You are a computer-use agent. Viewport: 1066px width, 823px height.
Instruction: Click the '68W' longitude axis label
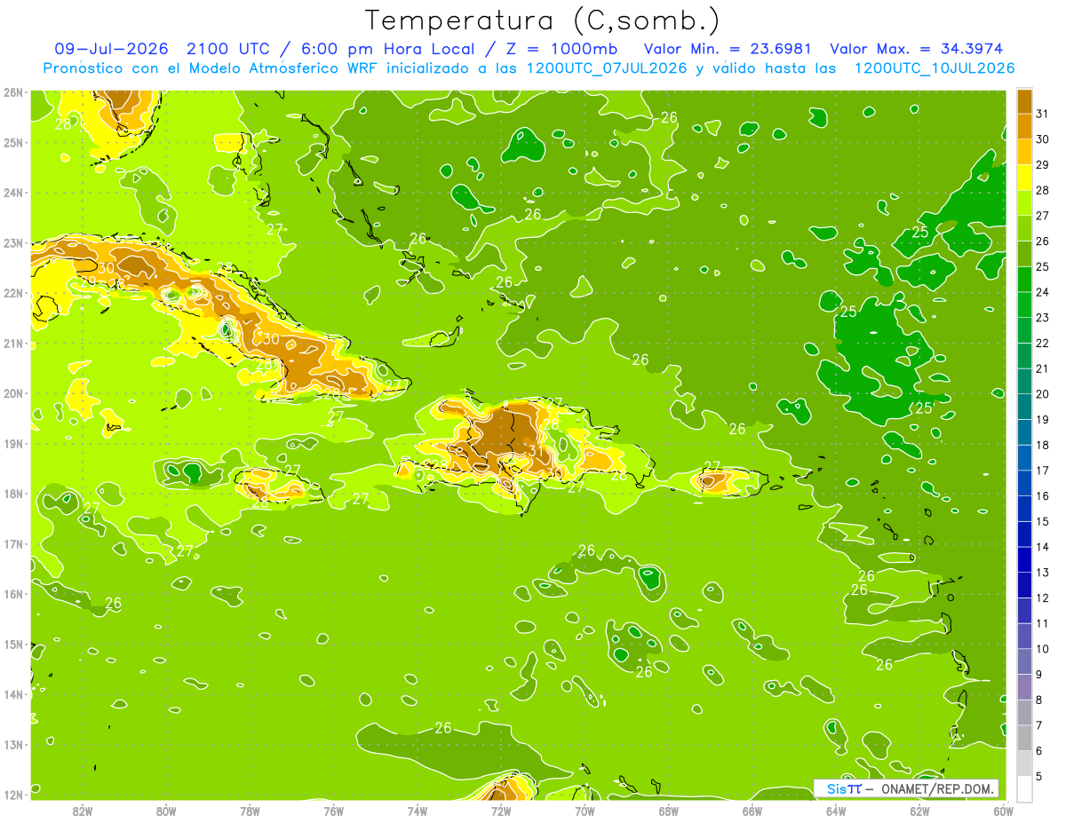[668, 811]
